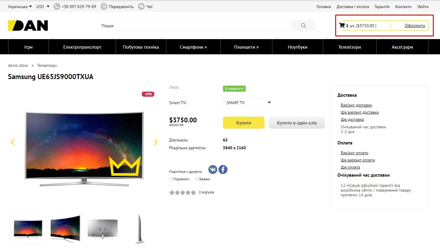
Task: Open the Смартфони menu category
Action: 193,47
